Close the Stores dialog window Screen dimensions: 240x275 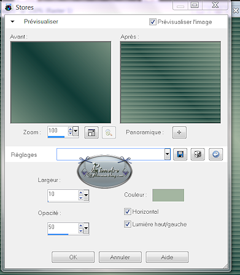point(215,5)
